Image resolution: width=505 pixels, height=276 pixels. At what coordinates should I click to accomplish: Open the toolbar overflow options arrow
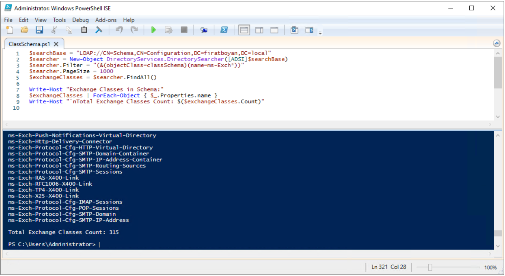320,33
